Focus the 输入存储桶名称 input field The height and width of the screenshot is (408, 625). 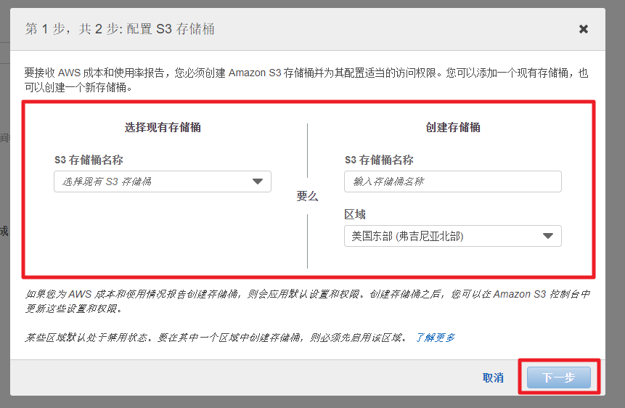click(452, 181)
